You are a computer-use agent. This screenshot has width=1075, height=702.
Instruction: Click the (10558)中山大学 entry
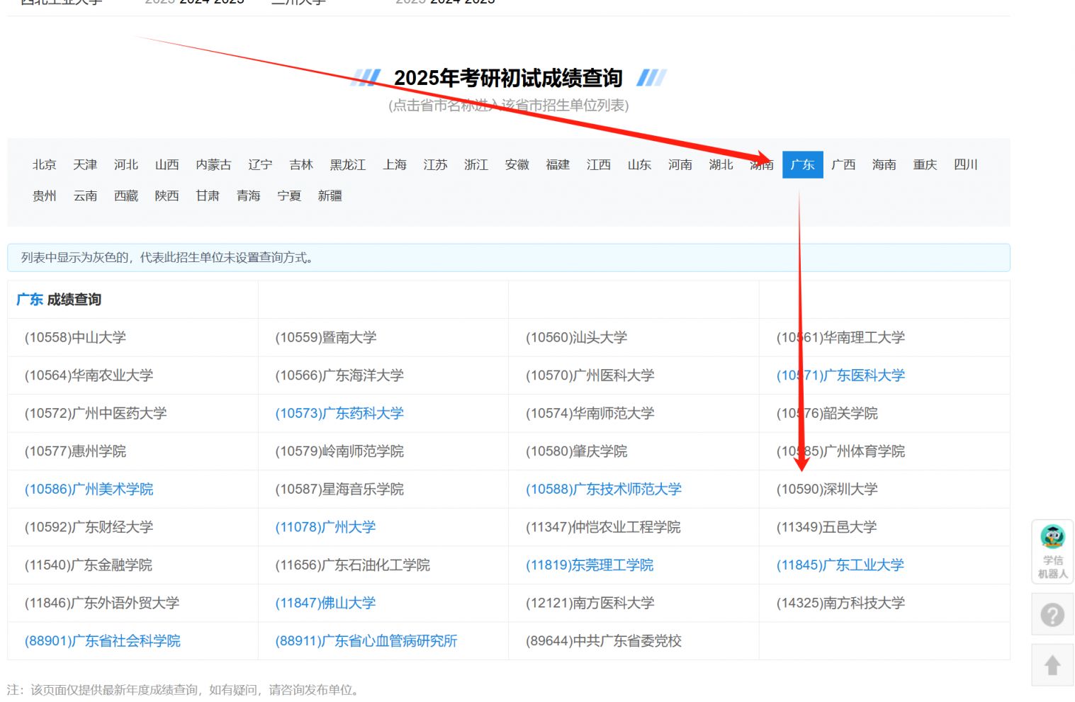point(75,338)
